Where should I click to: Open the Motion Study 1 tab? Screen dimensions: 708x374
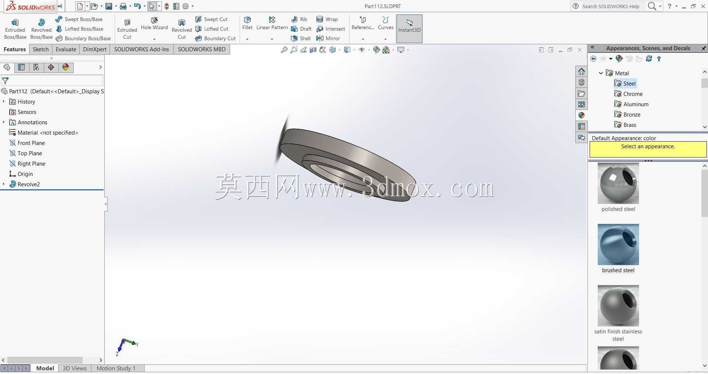tap(116, 368)
